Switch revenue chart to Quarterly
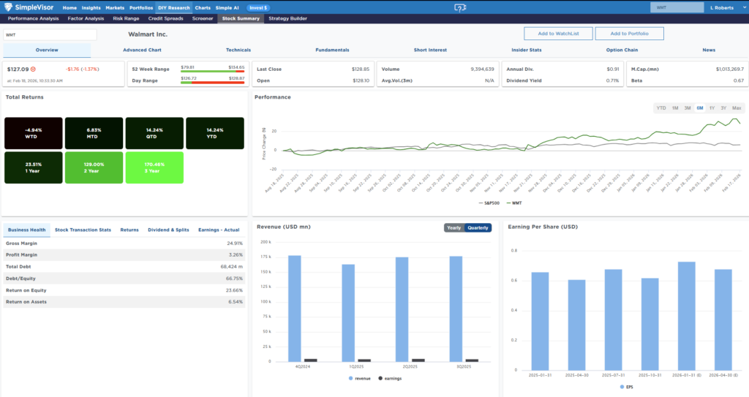 tap(478, 227)
